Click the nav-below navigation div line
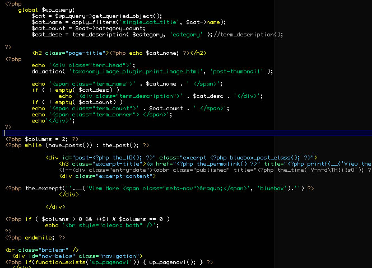 click(x=78, y=256)
